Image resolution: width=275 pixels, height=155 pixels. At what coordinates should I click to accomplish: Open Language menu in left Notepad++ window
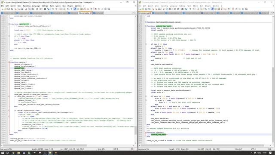[x=36, y=6]
